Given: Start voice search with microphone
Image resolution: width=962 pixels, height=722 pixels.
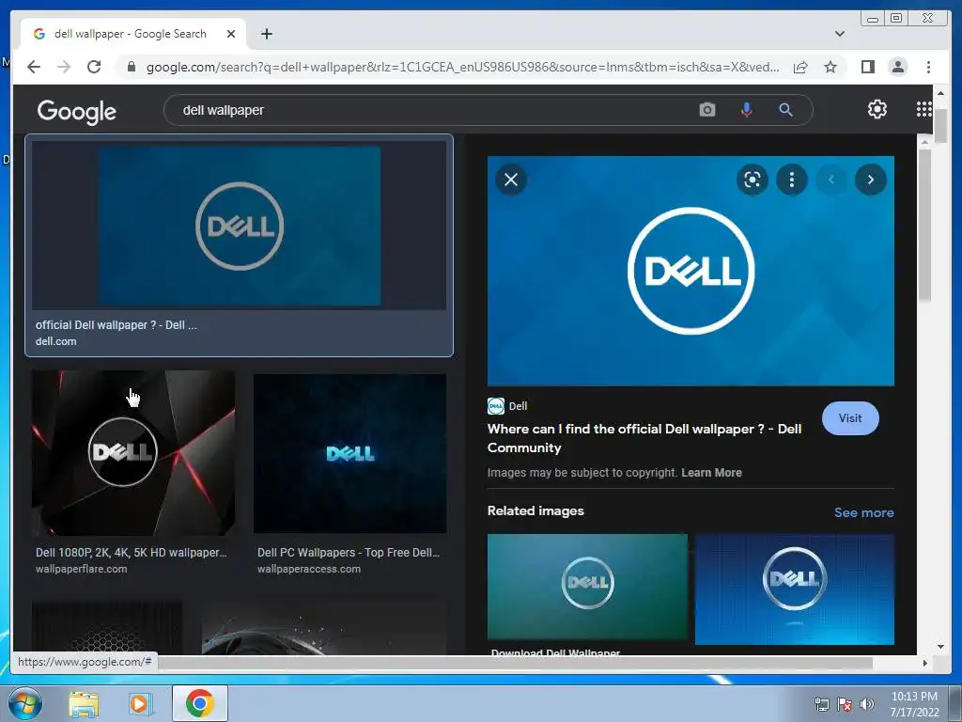Looking at the screenshot, I should pos(746,110).
